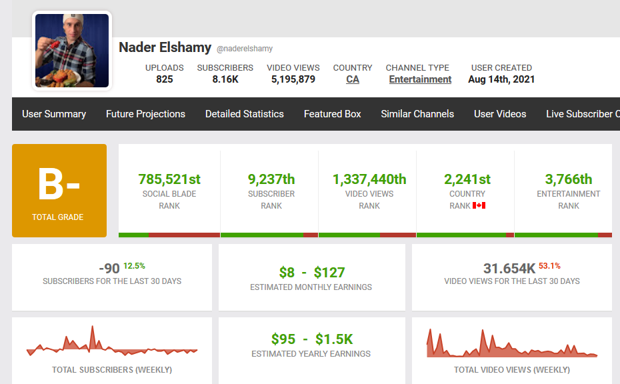
Task: Click the Entertainment Rank progress bar
Action: tap(563, 235)
